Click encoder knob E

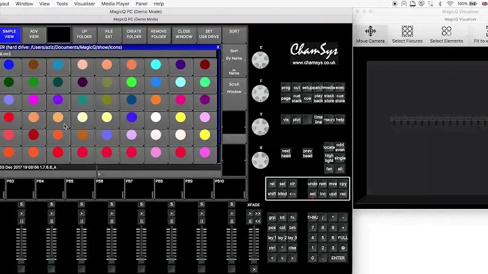click(x=260, y=60)
